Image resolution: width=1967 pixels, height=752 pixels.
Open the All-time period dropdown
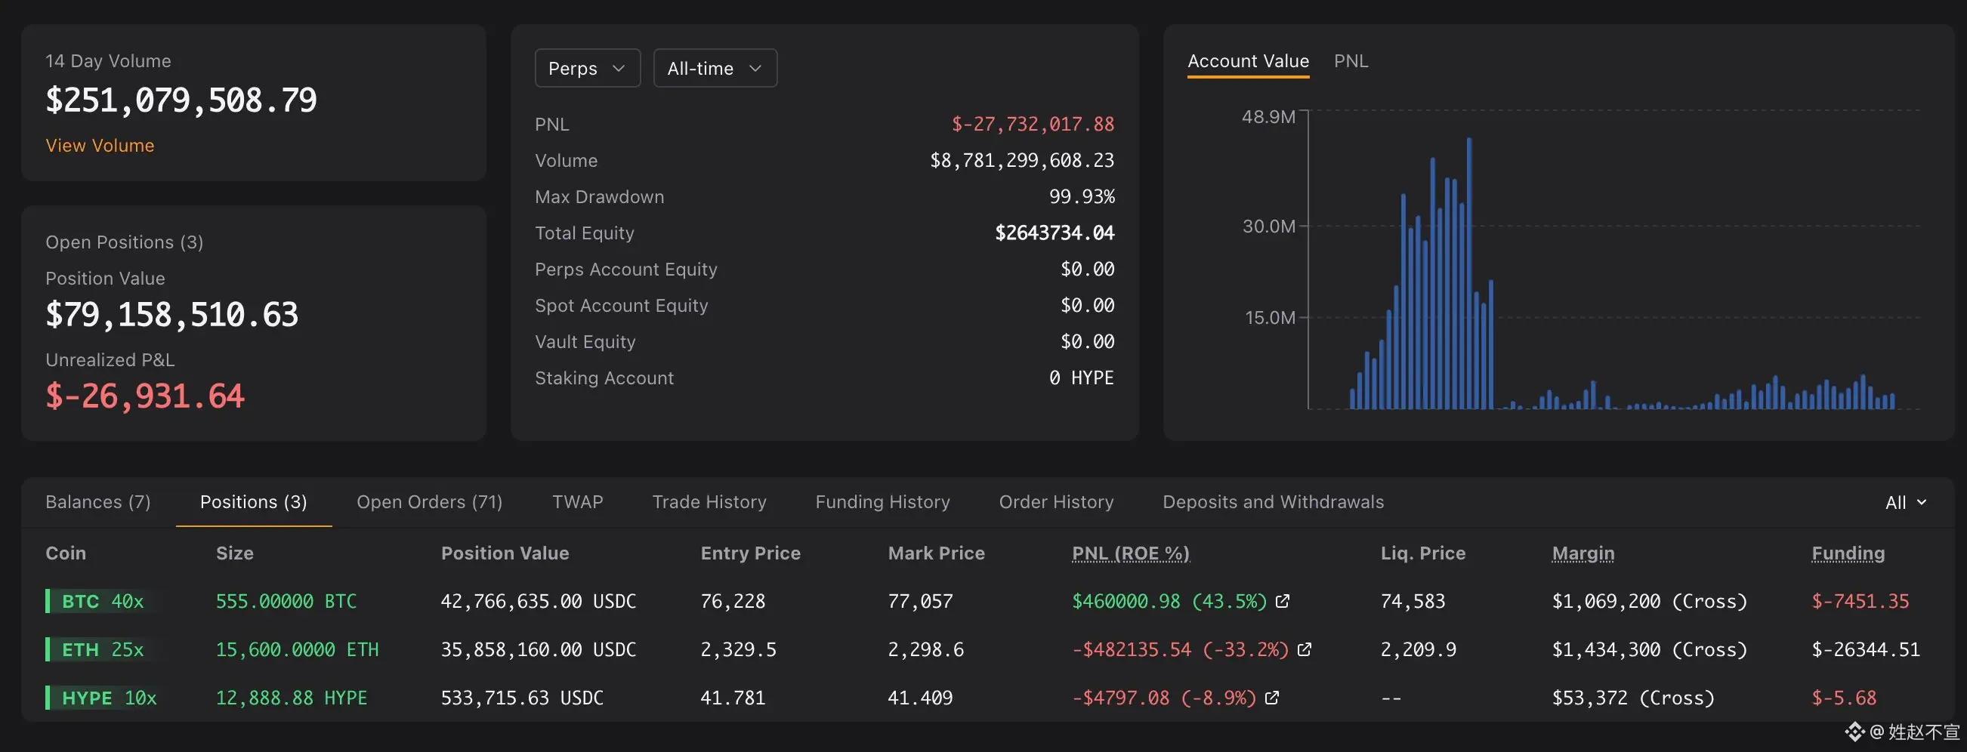pyautogui.click(x=714, y=69)
